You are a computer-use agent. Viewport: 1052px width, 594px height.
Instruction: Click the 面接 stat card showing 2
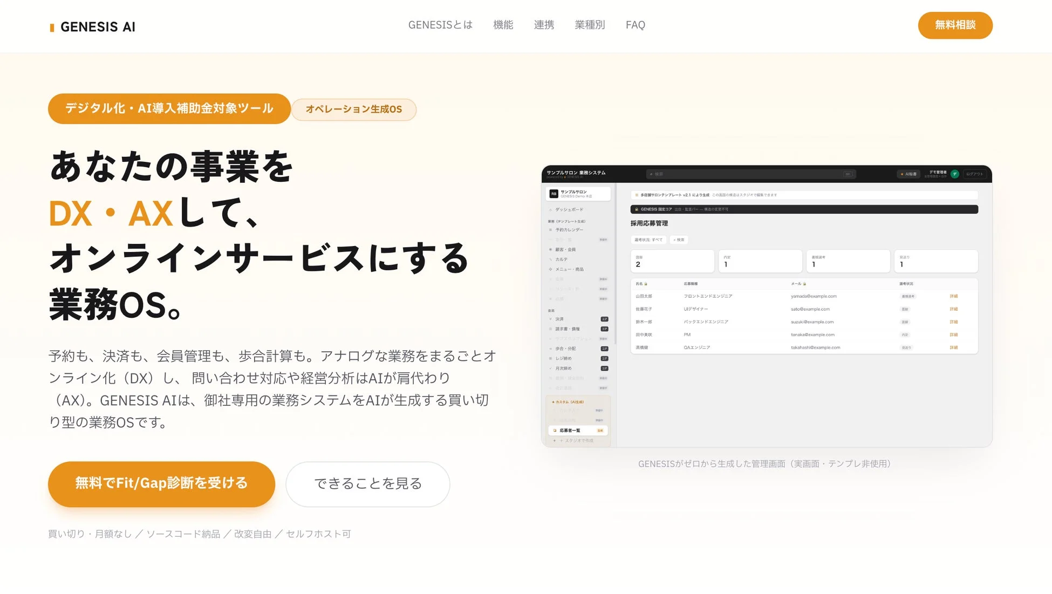tap(672, 261)
